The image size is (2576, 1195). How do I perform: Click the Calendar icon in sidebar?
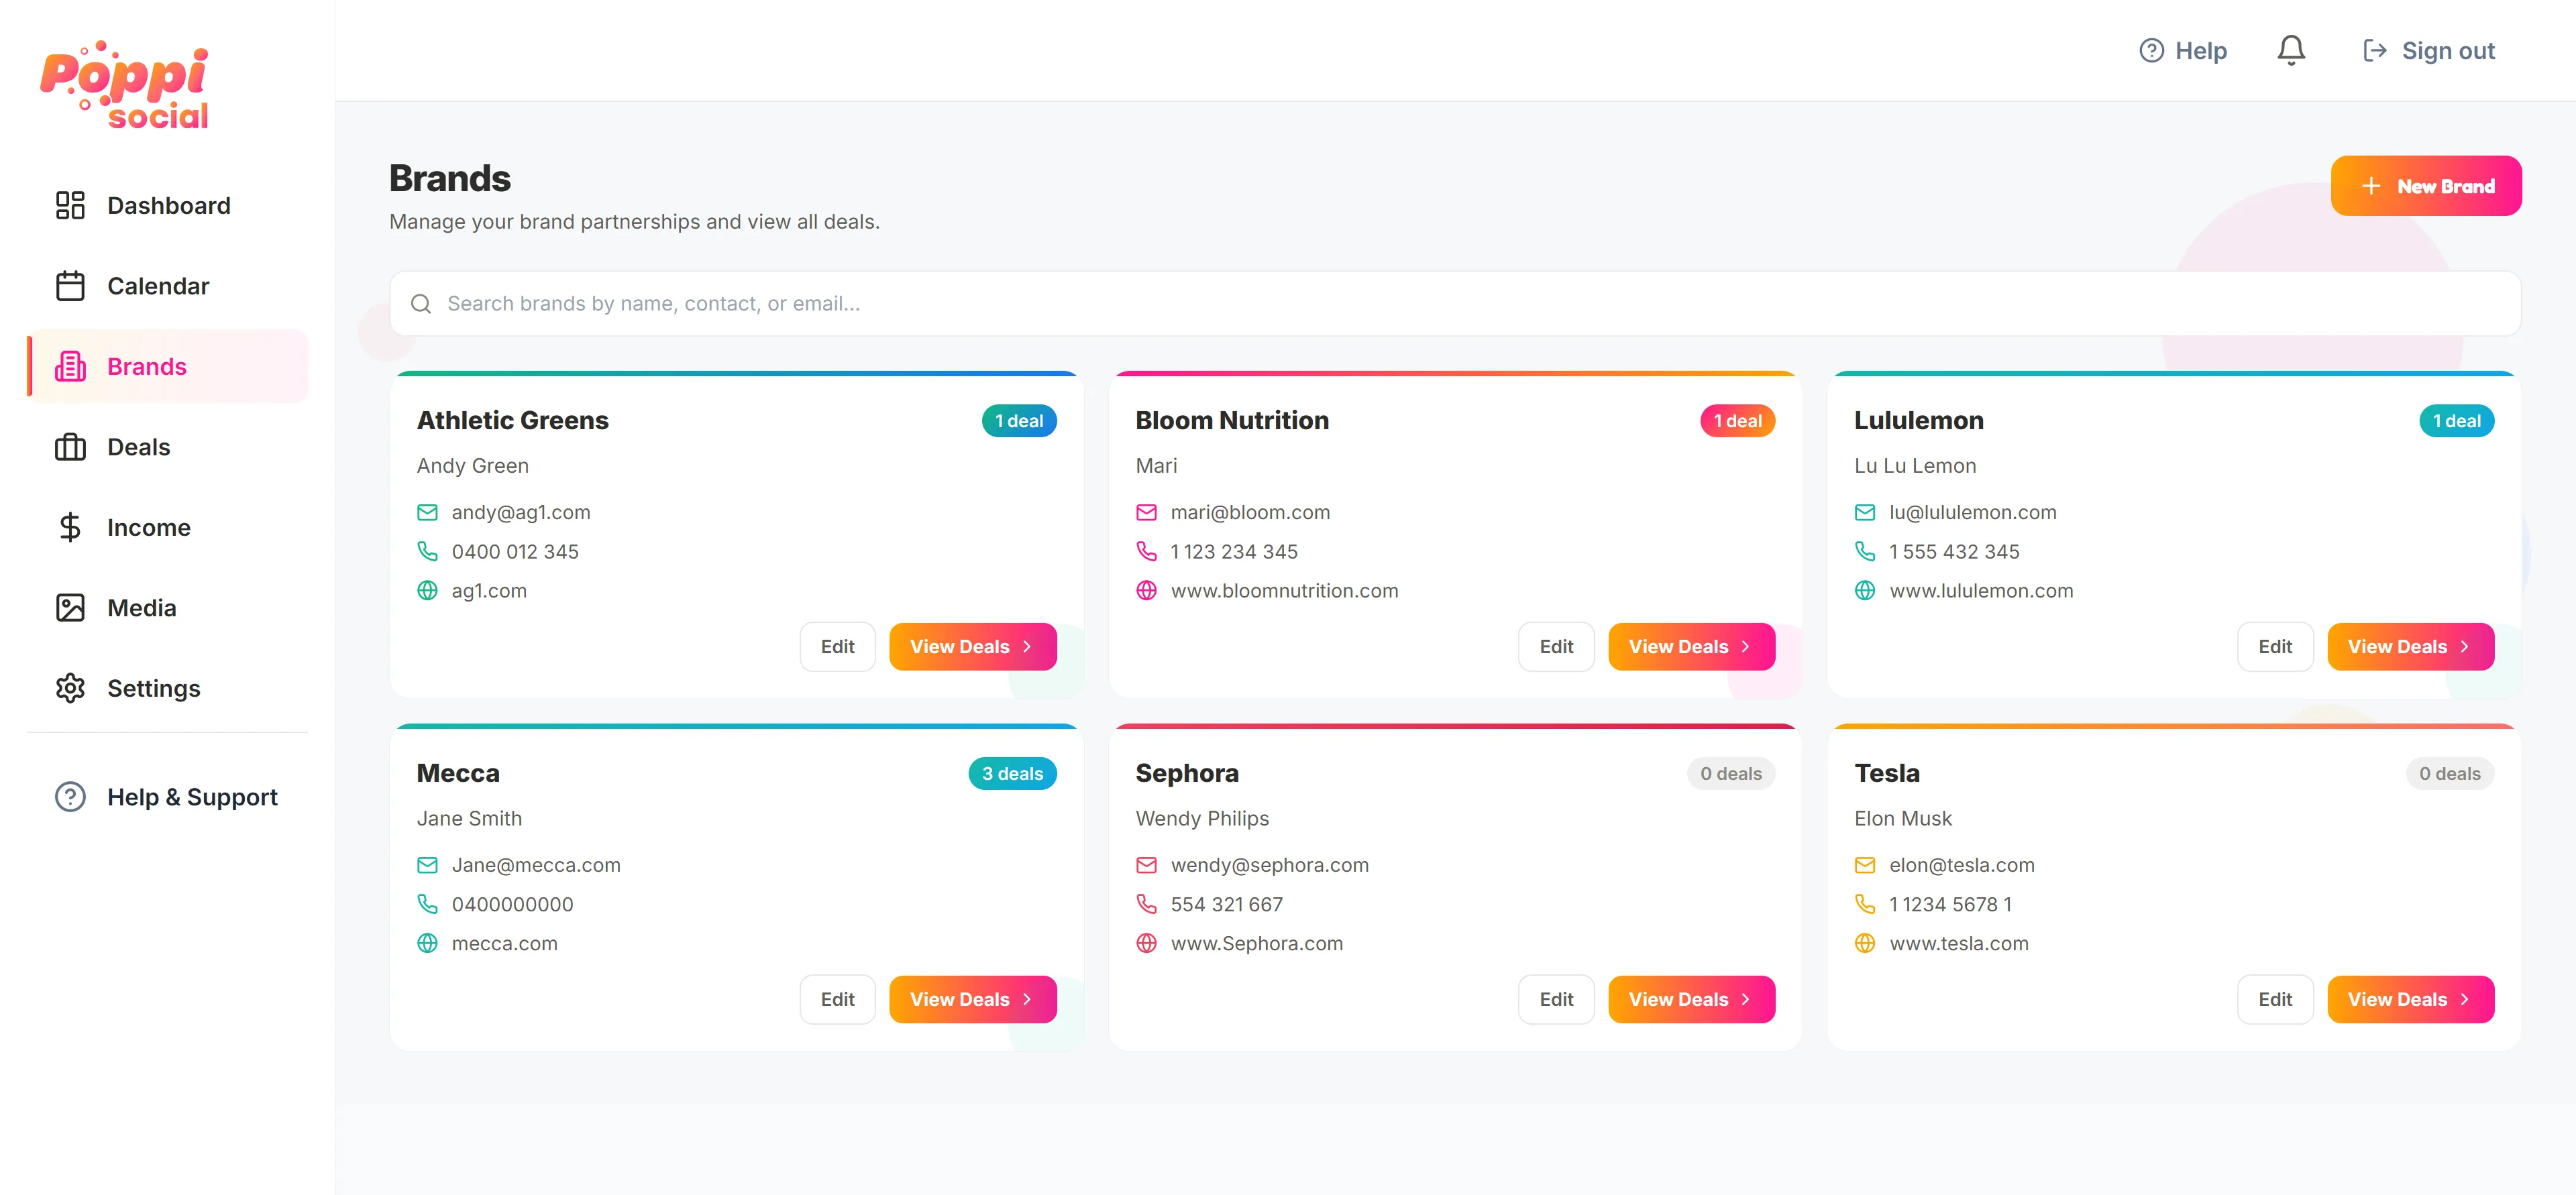point(70,286)
